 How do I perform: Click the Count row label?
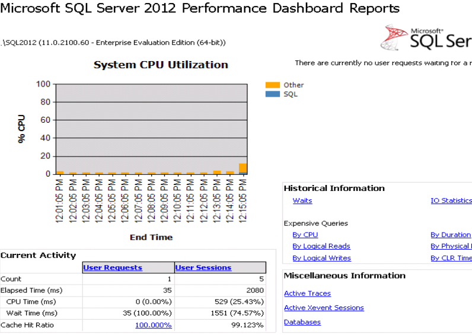point(11,279)
